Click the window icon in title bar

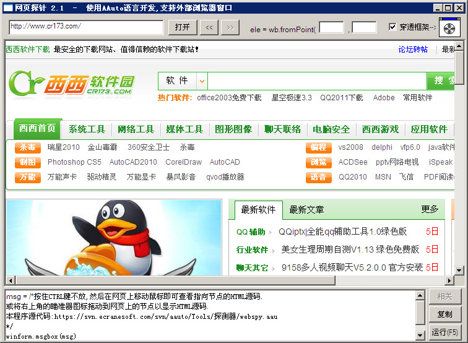pos(8,7)
